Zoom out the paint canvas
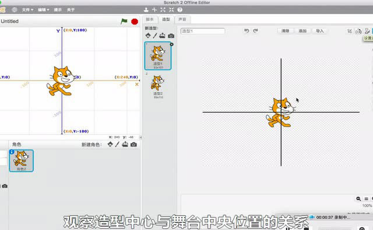This screenshot has height=230, width=373. click(358, 199)
